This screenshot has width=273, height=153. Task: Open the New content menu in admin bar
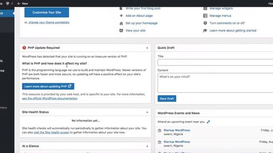click(x=23, y=3)
